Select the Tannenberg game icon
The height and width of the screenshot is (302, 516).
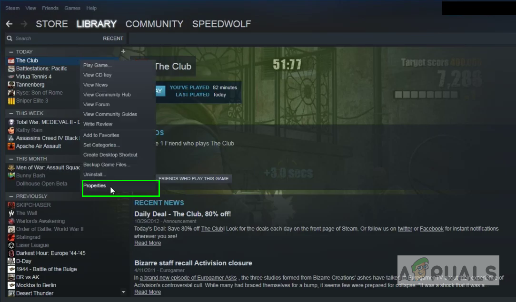point(11,85)
